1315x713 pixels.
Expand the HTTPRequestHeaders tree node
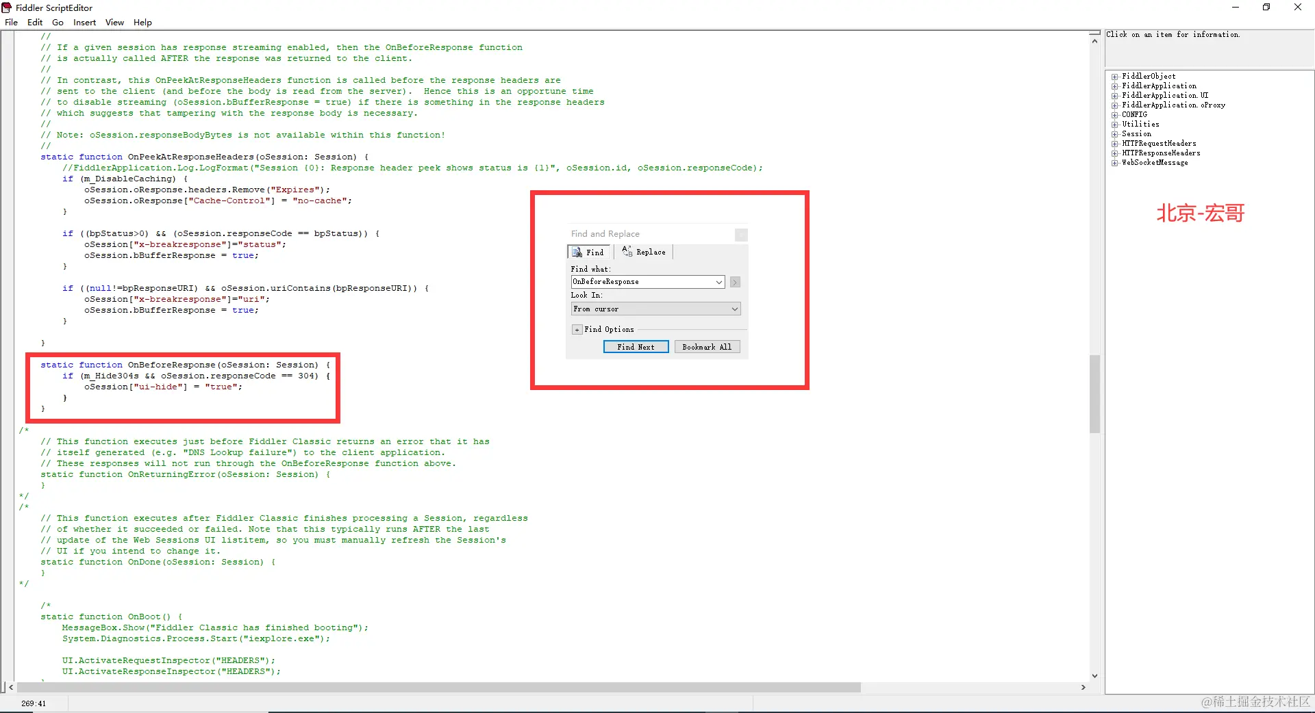point(1115,144)
